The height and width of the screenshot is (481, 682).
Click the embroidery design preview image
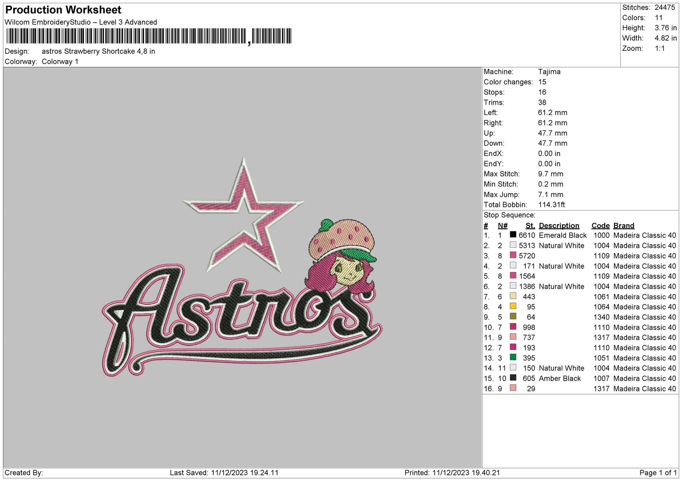tap(242, 267)
